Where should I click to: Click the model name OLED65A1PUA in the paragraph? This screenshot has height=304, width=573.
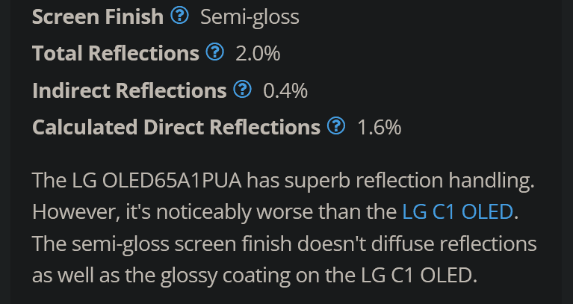click(172, 180)
